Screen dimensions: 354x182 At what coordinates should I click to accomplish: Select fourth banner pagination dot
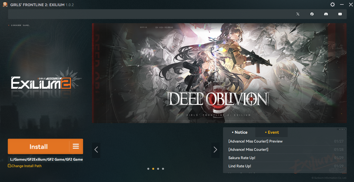163,169
